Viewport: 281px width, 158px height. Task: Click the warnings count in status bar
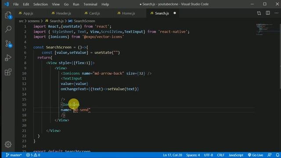37,155
